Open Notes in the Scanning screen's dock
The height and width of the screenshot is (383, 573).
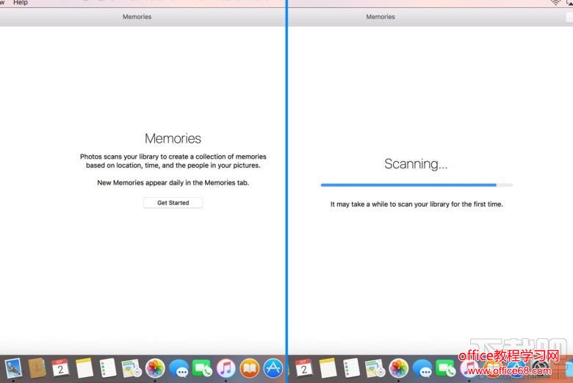click(328, 368)
